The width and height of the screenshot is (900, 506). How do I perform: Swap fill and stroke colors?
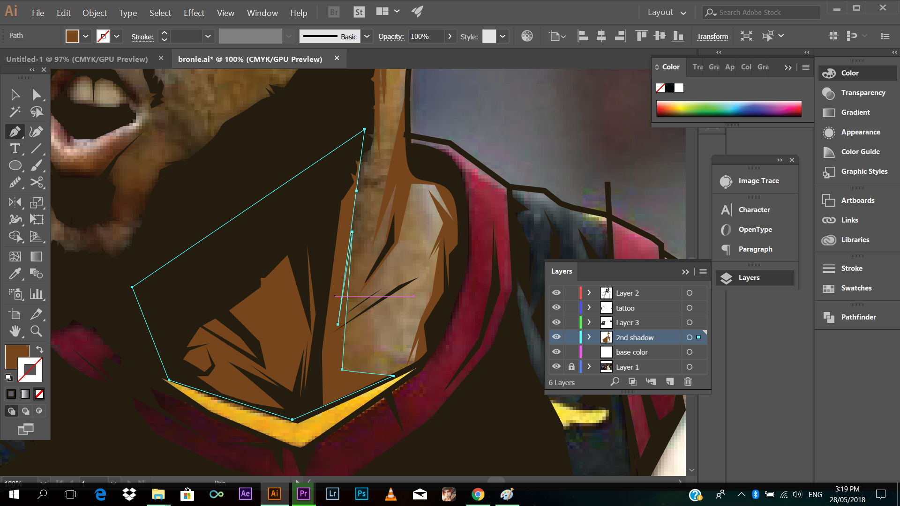tap(39, 350)
